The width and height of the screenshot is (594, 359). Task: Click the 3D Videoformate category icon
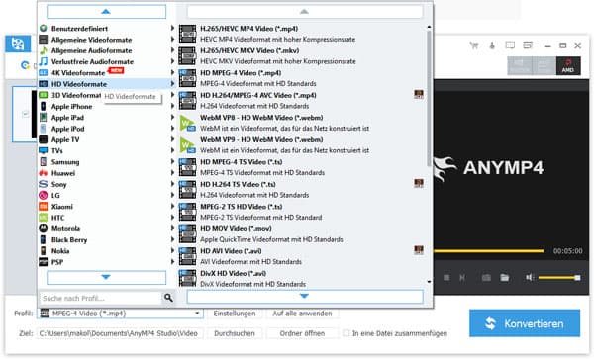coord(44,95)
